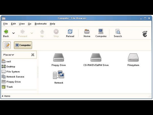Select the Network icon in main pane
Screen dimensions: 153x115
(x=58, y=75)
